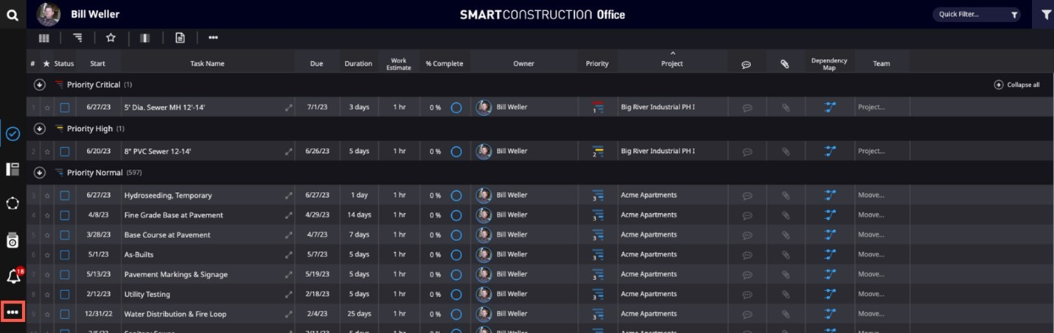Open the board layout icon in the sidebar
Image resolution: width=1054 pixels, height=333 pixels.
coord(13,169)
